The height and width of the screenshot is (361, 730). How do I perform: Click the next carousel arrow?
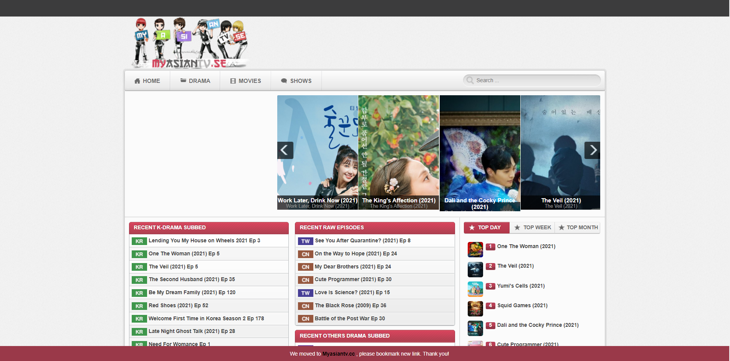pos(593,150)
